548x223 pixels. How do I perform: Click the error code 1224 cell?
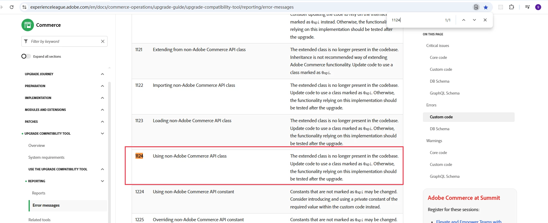[140, 192]
